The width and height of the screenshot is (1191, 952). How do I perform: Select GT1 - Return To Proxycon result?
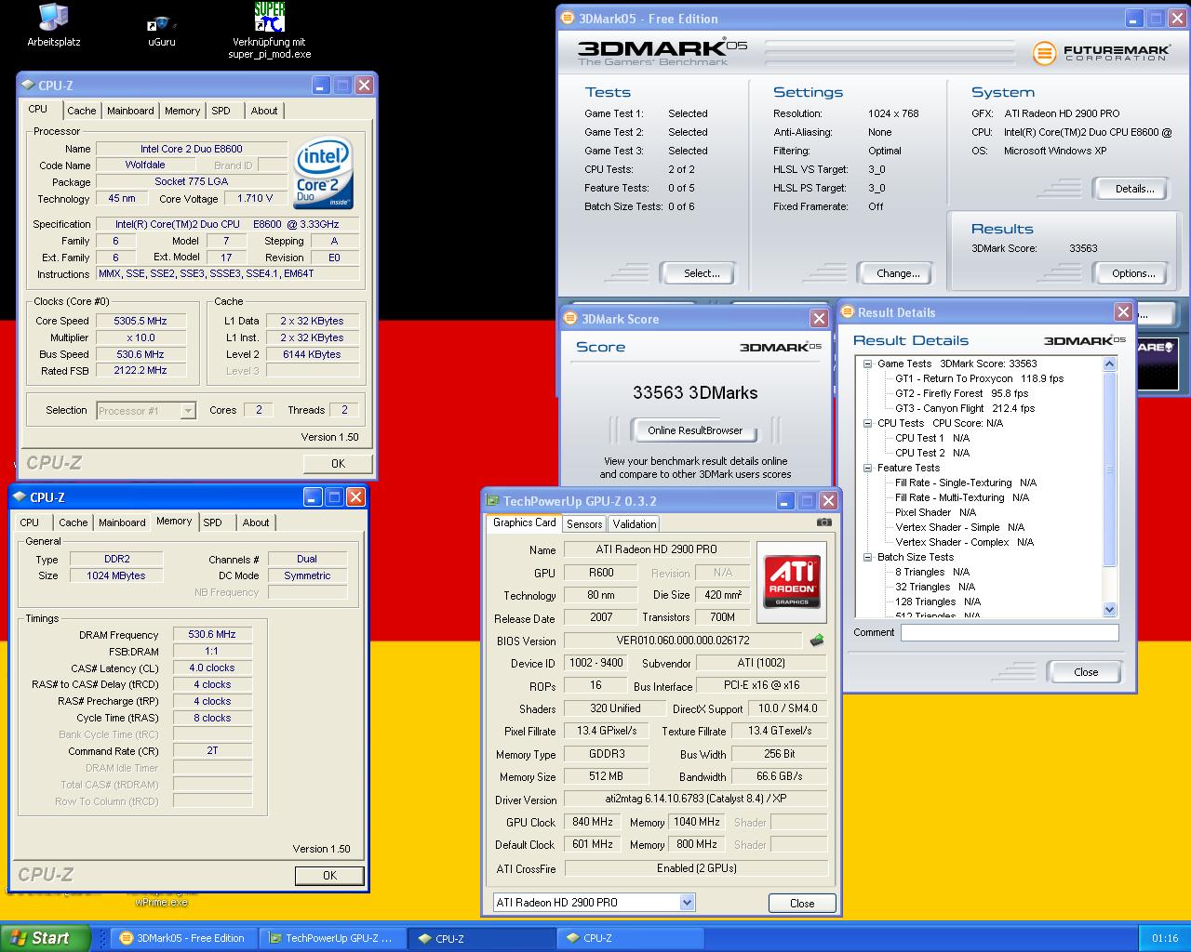pos(979,378)
